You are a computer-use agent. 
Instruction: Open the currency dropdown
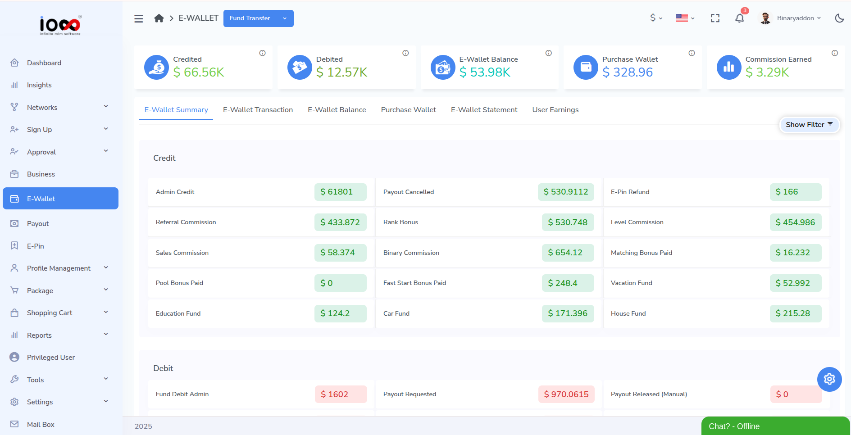(656, 18)
